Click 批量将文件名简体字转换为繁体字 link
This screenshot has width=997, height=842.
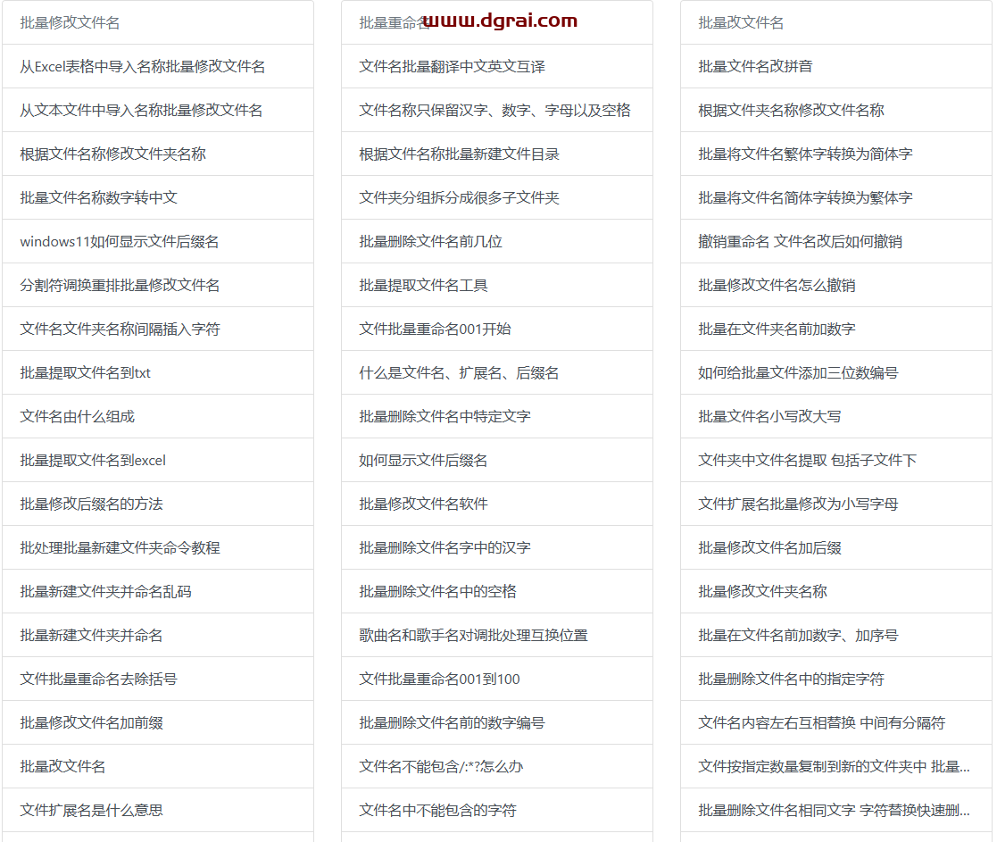(806, 198)
